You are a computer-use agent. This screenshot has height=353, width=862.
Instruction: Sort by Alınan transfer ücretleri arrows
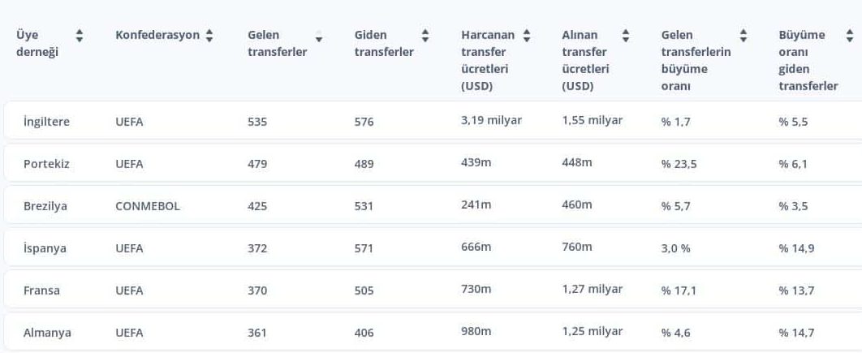(x=626, y=36)
